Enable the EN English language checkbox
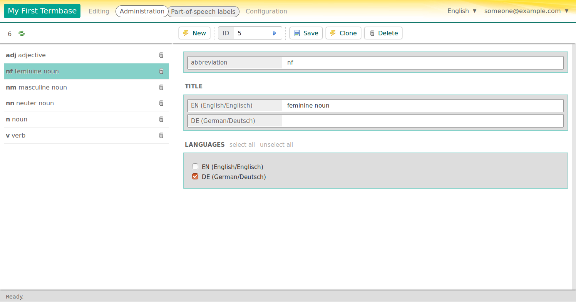Screen dimensions: 576x302 (195, 166)
